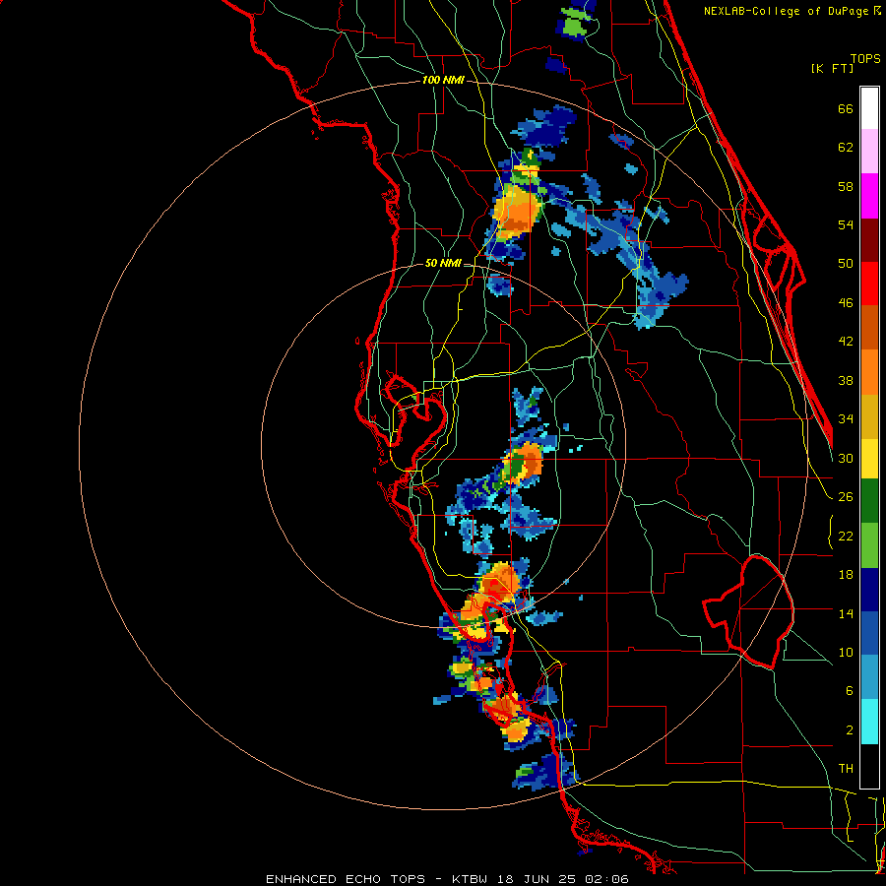
Task: Select the bright orange legend swatch
Action: pos(869,372)
